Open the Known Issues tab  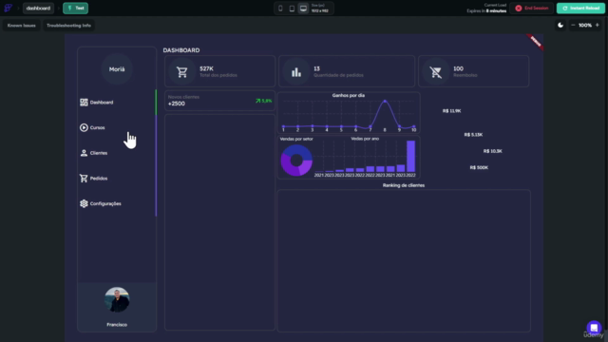click(21, 26)
